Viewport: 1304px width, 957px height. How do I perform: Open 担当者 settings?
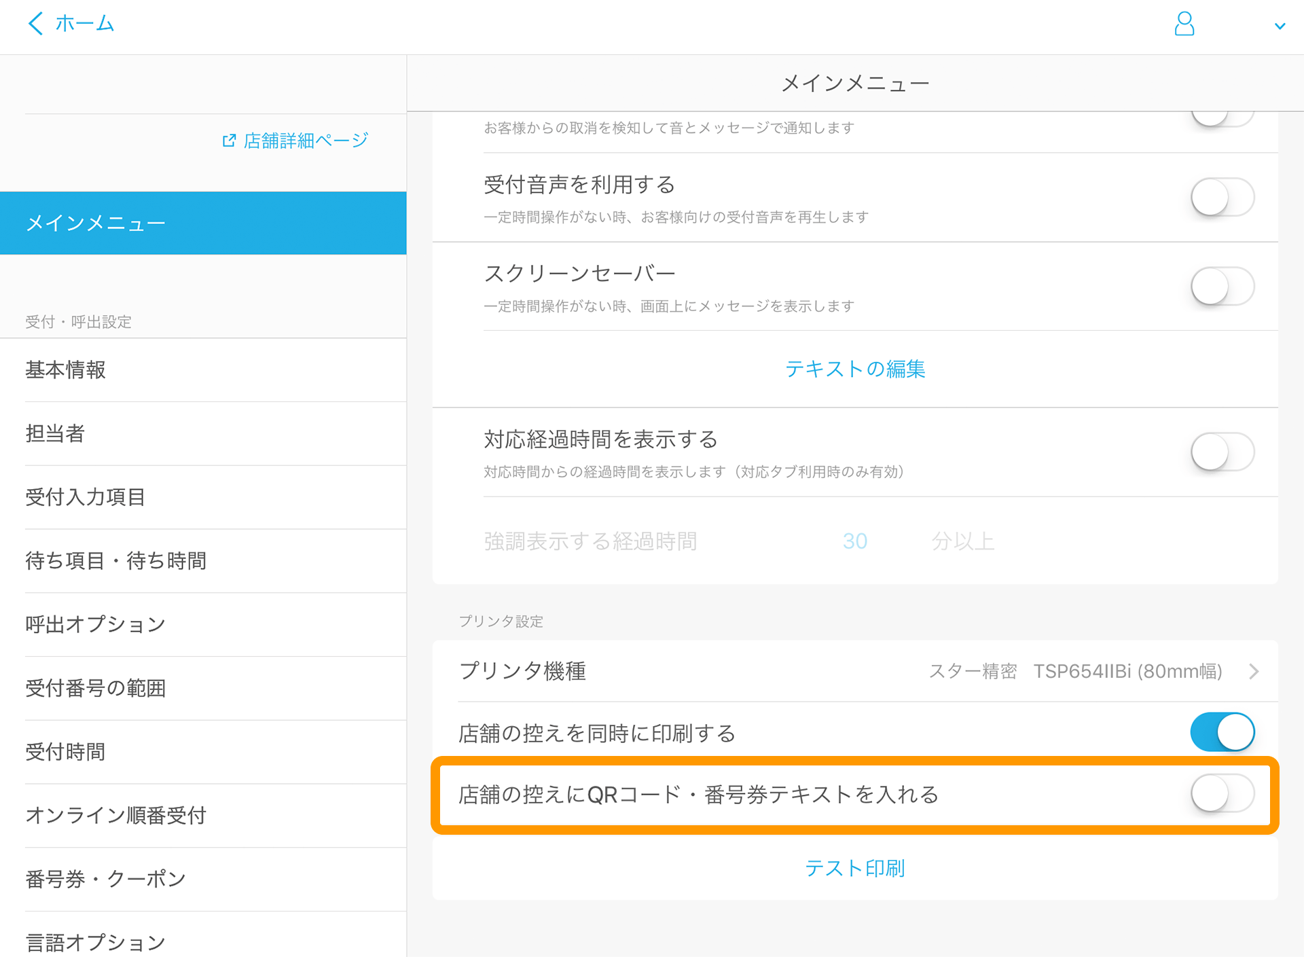pyautogui.click(x=203, y=433)
